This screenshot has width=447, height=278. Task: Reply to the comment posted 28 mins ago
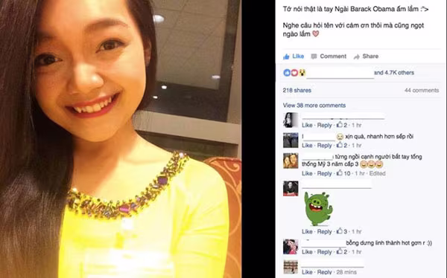coord(324,272)
